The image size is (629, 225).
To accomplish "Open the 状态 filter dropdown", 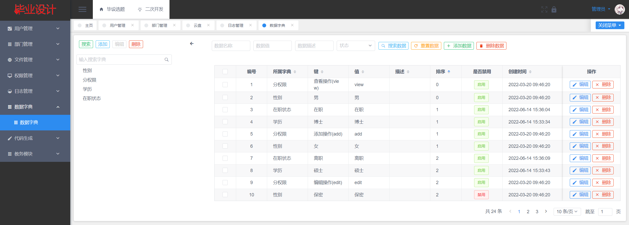I will point(355,46).
